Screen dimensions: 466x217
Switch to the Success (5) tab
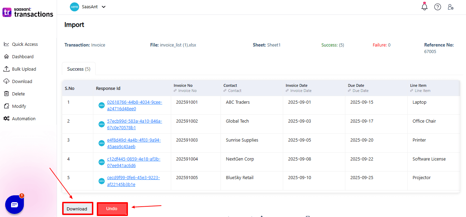coord(78,69)
